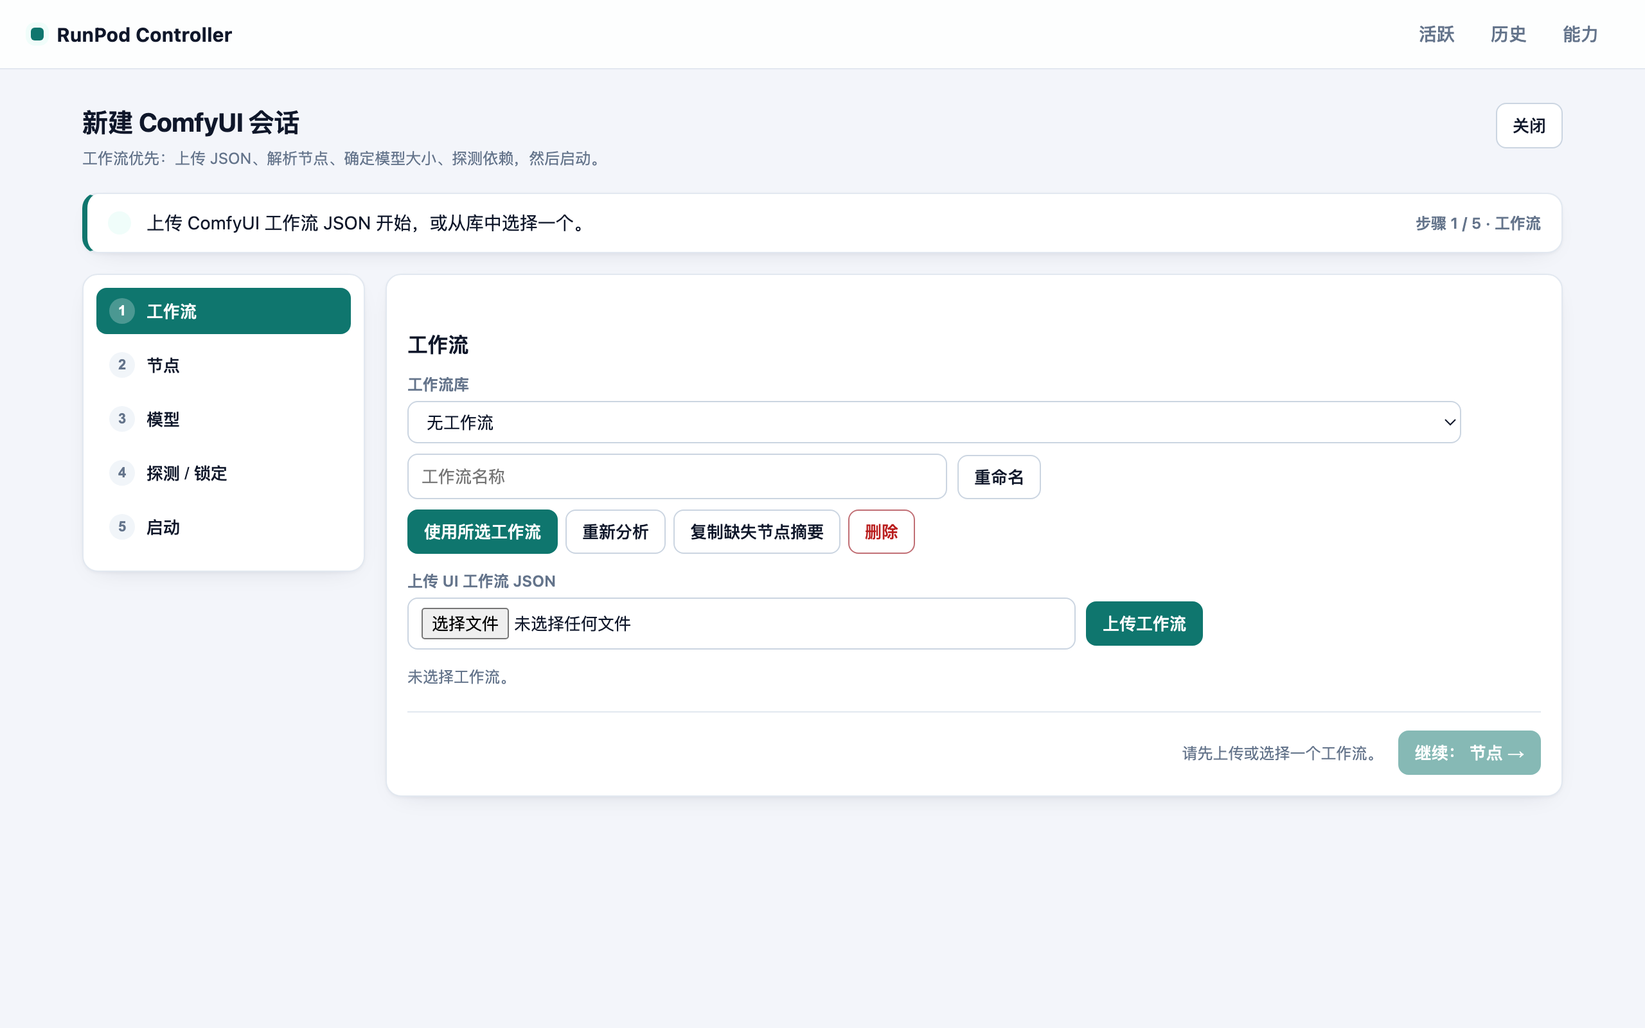Go to the 能力 nav item
1645x1028 pixels.
1579,34
